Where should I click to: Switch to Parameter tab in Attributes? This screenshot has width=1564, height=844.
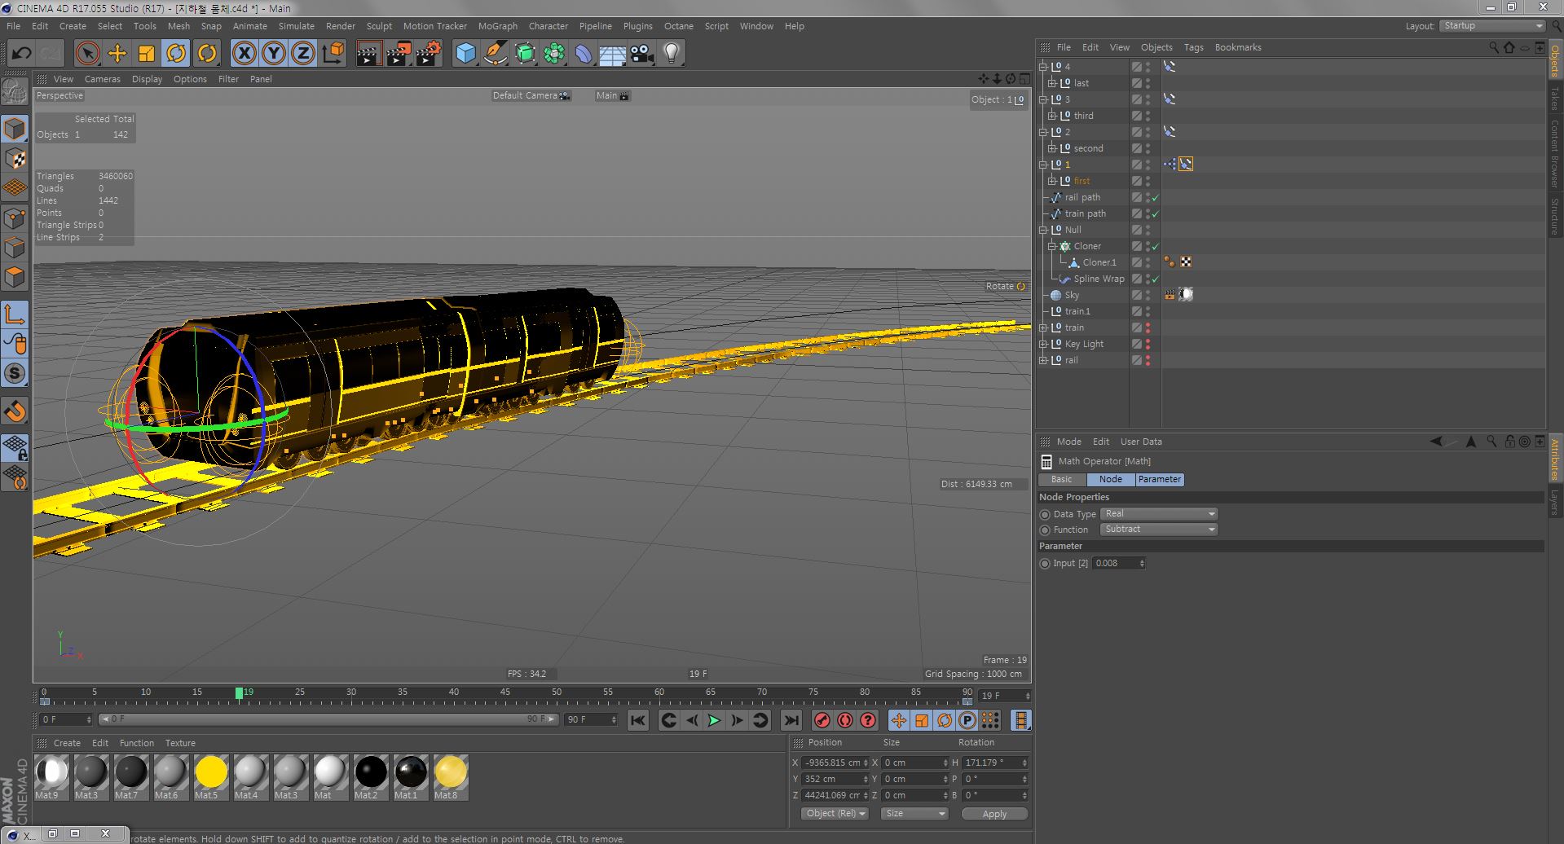click(1159, 479)
